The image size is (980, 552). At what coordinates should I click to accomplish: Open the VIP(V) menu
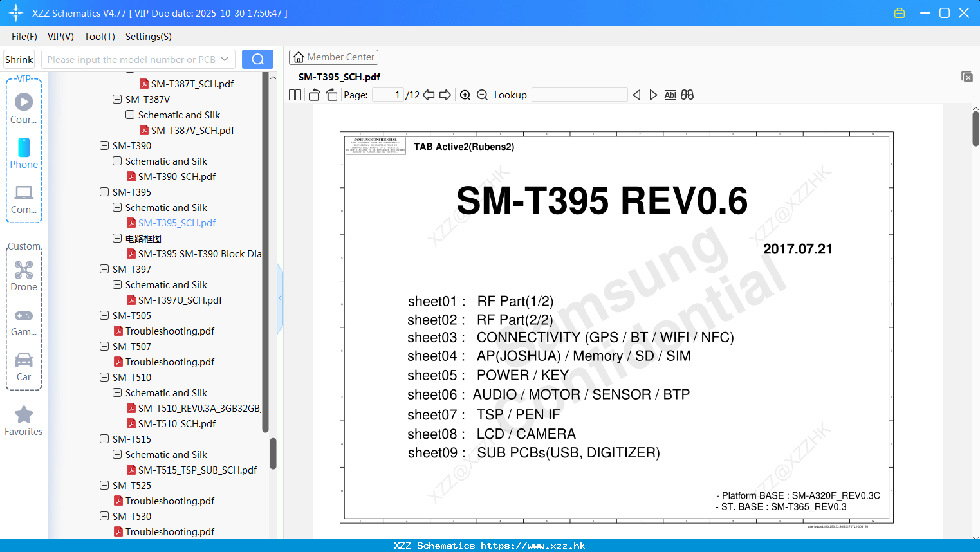coord(60,37)
